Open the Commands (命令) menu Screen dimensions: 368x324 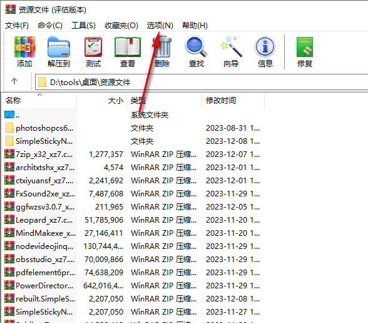tap(50, 26)
